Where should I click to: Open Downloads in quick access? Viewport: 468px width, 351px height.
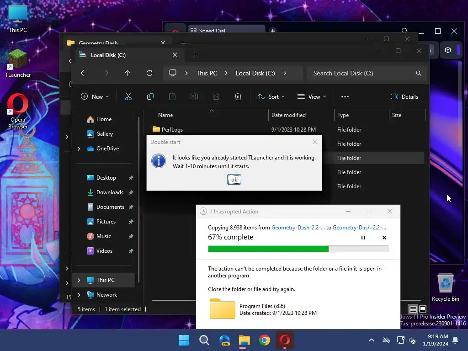click(x=110, y=192)
